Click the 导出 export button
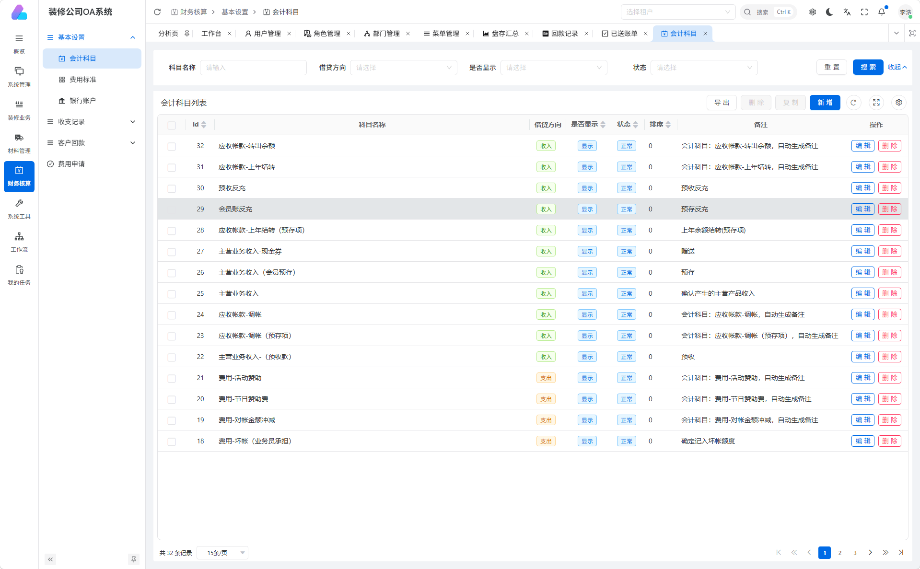The height and width of the screenshot is (569, 920). pyautogui.click(x=722, y=103)
